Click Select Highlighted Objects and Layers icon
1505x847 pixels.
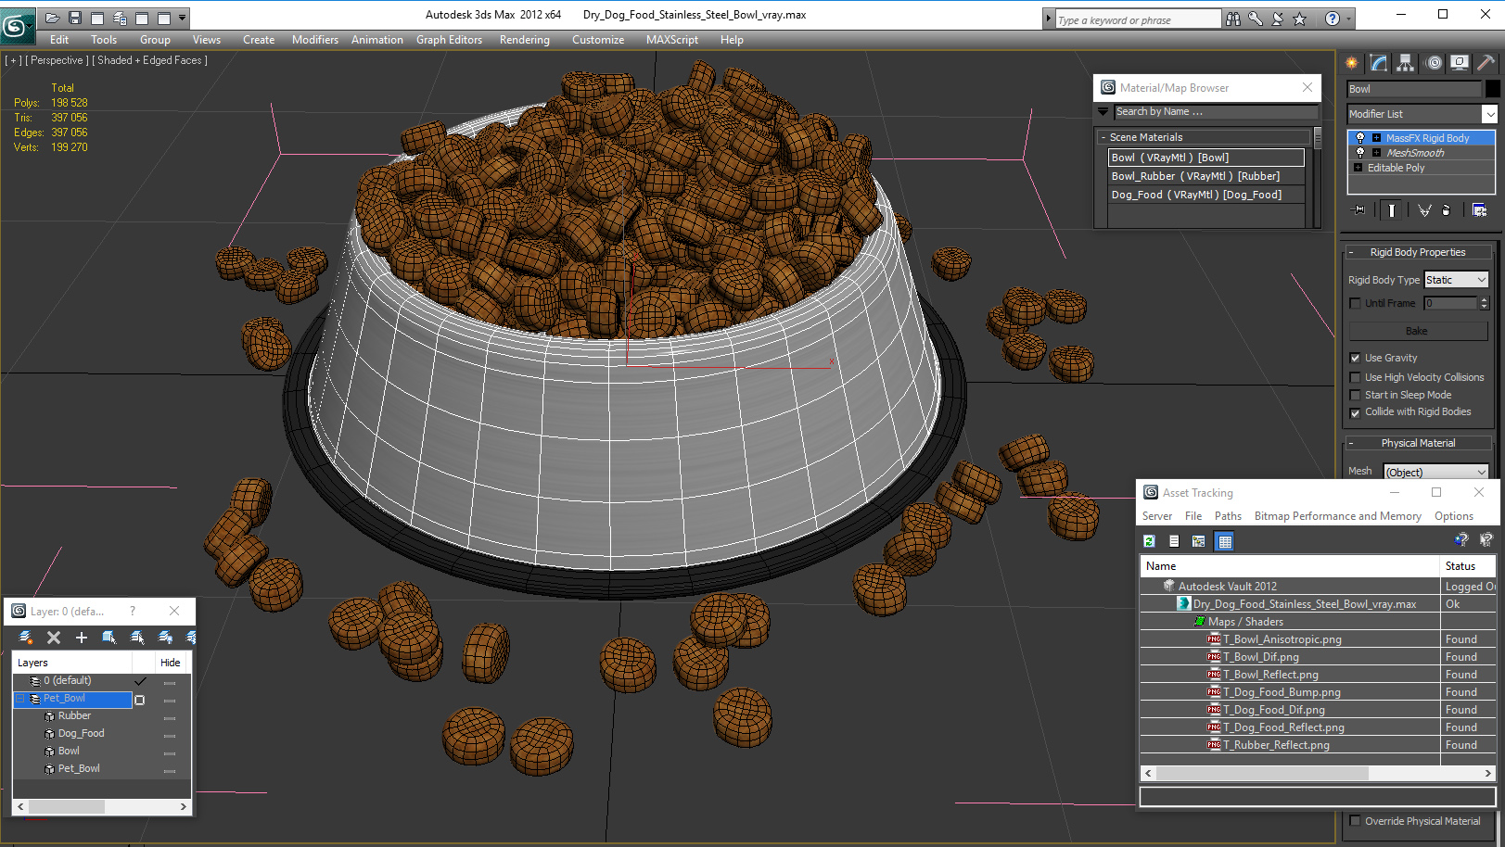[x=109, y=638]
